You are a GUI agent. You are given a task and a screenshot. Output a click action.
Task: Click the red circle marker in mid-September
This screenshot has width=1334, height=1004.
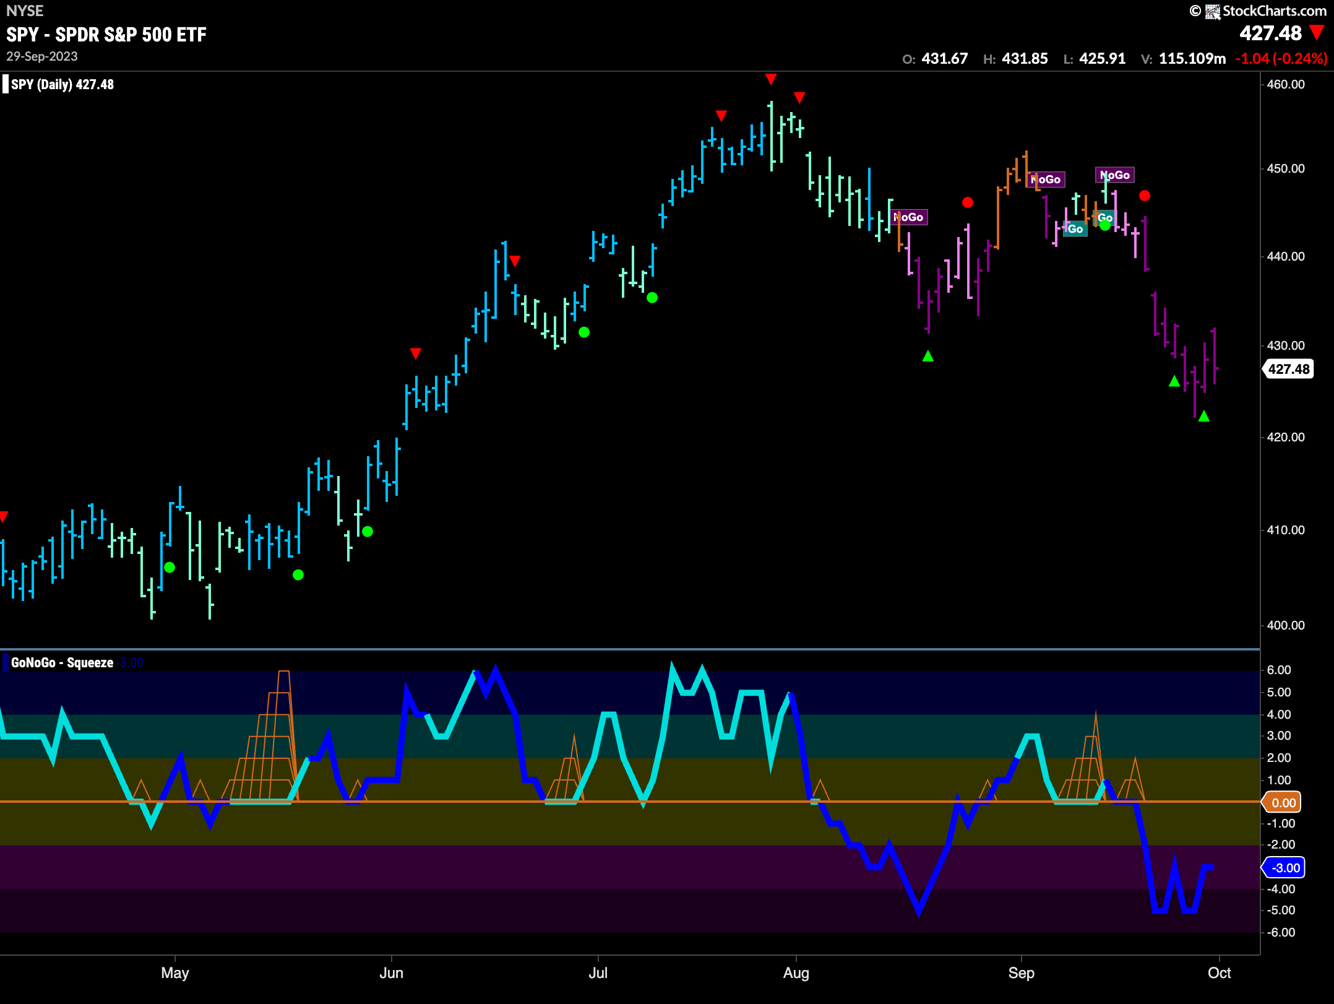pyautogui.click(x=1145, y=196)
